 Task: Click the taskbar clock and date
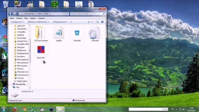click(192, 109)
